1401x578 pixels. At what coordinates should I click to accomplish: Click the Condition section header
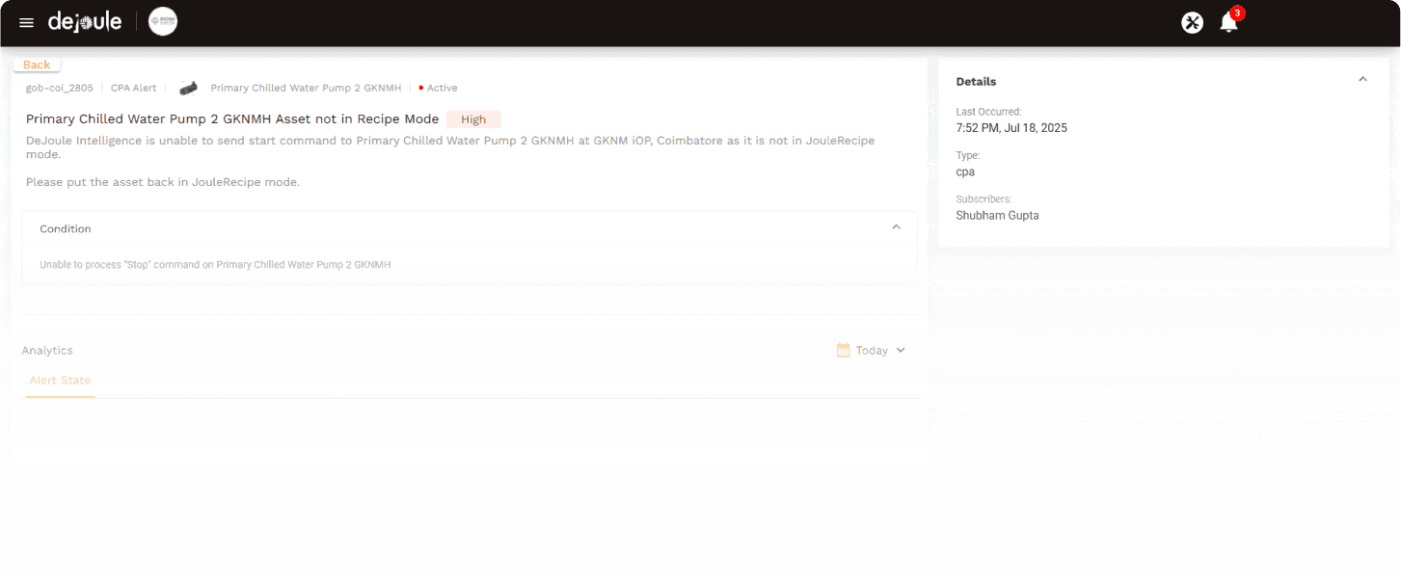coord(470,228)
